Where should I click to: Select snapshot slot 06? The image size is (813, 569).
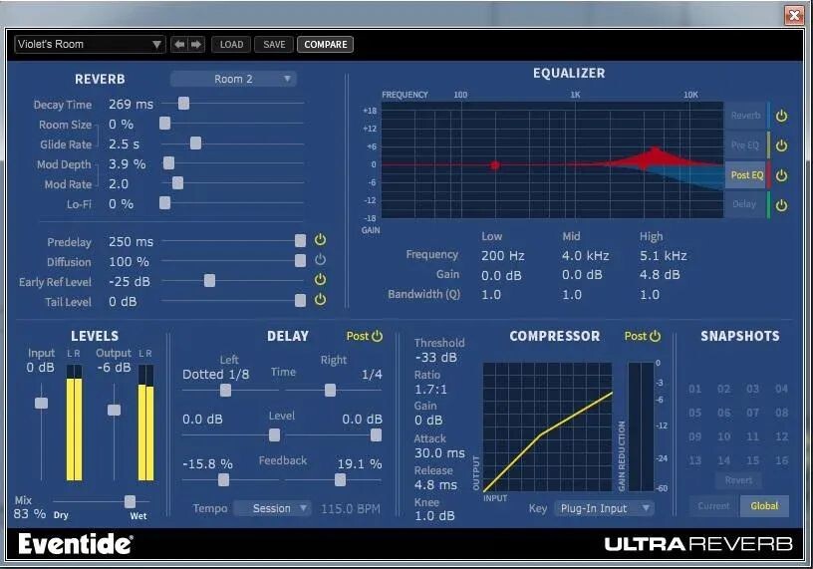[x=723, y=413]
